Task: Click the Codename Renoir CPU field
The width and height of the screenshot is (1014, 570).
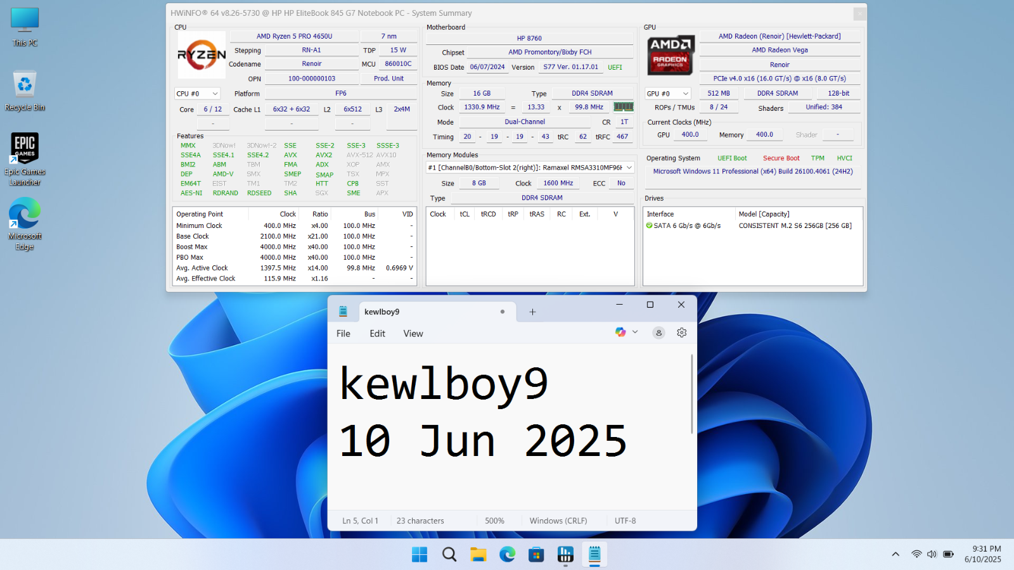Action: tap(311, 64)
